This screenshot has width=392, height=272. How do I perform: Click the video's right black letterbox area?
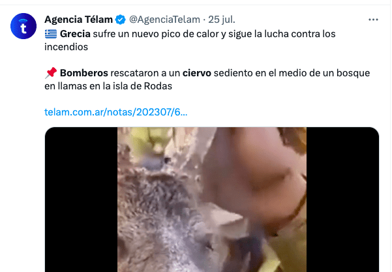point(342,200)
